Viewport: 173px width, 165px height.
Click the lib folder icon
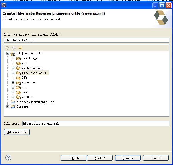coord(18,78)
